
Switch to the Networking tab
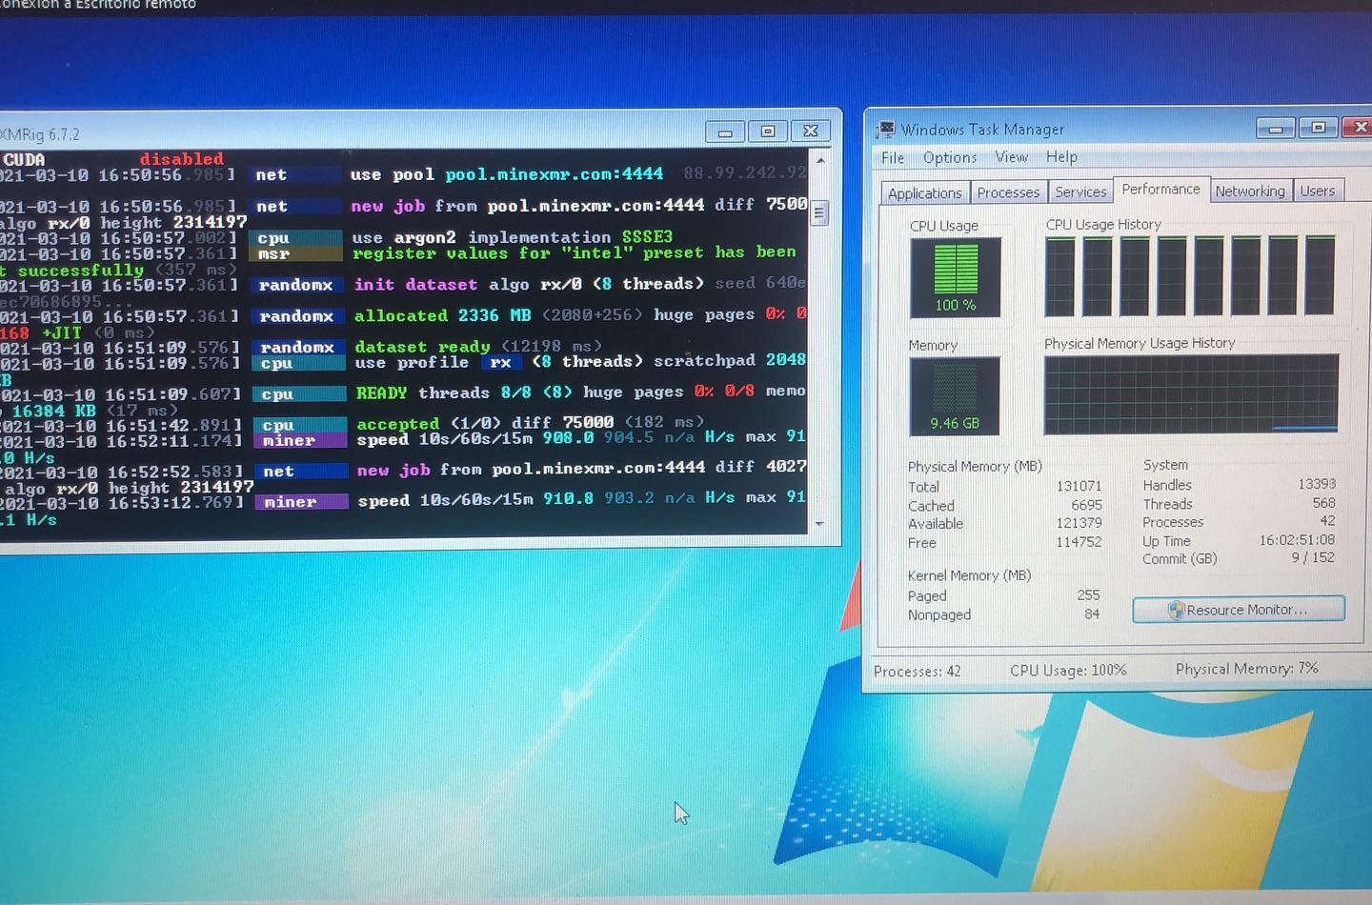tap(1250, 191)
